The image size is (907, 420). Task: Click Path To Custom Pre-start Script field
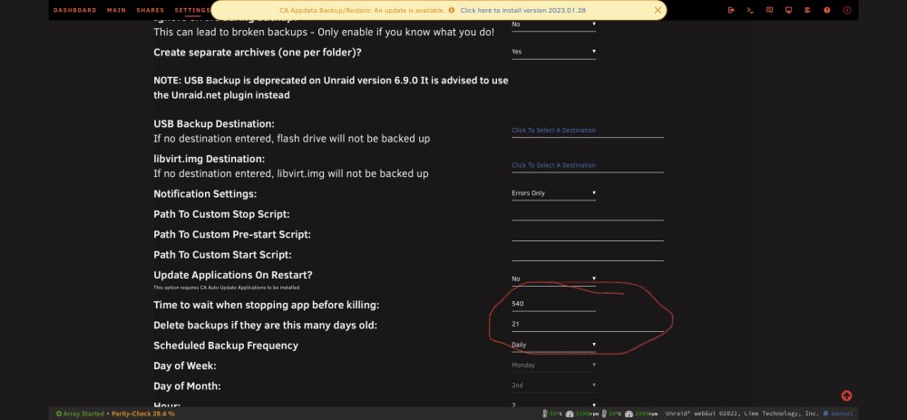[x=587, y=235]
